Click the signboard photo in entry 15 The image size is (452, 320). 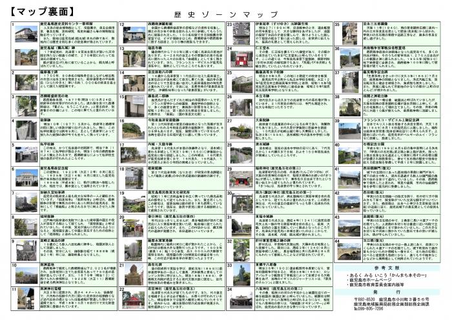[134, 106]
